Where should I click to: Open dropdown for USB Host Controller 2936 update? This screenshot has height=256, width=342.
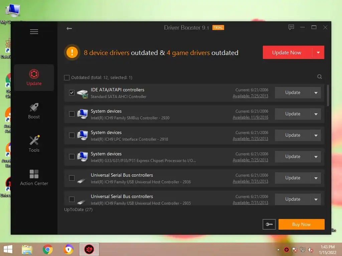316,178
